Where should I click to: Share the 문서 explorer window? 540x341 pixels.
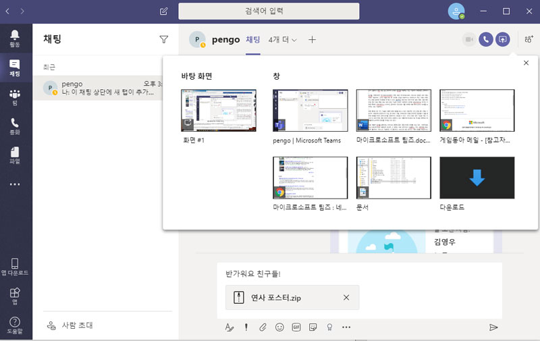click(x=394, y=178)
